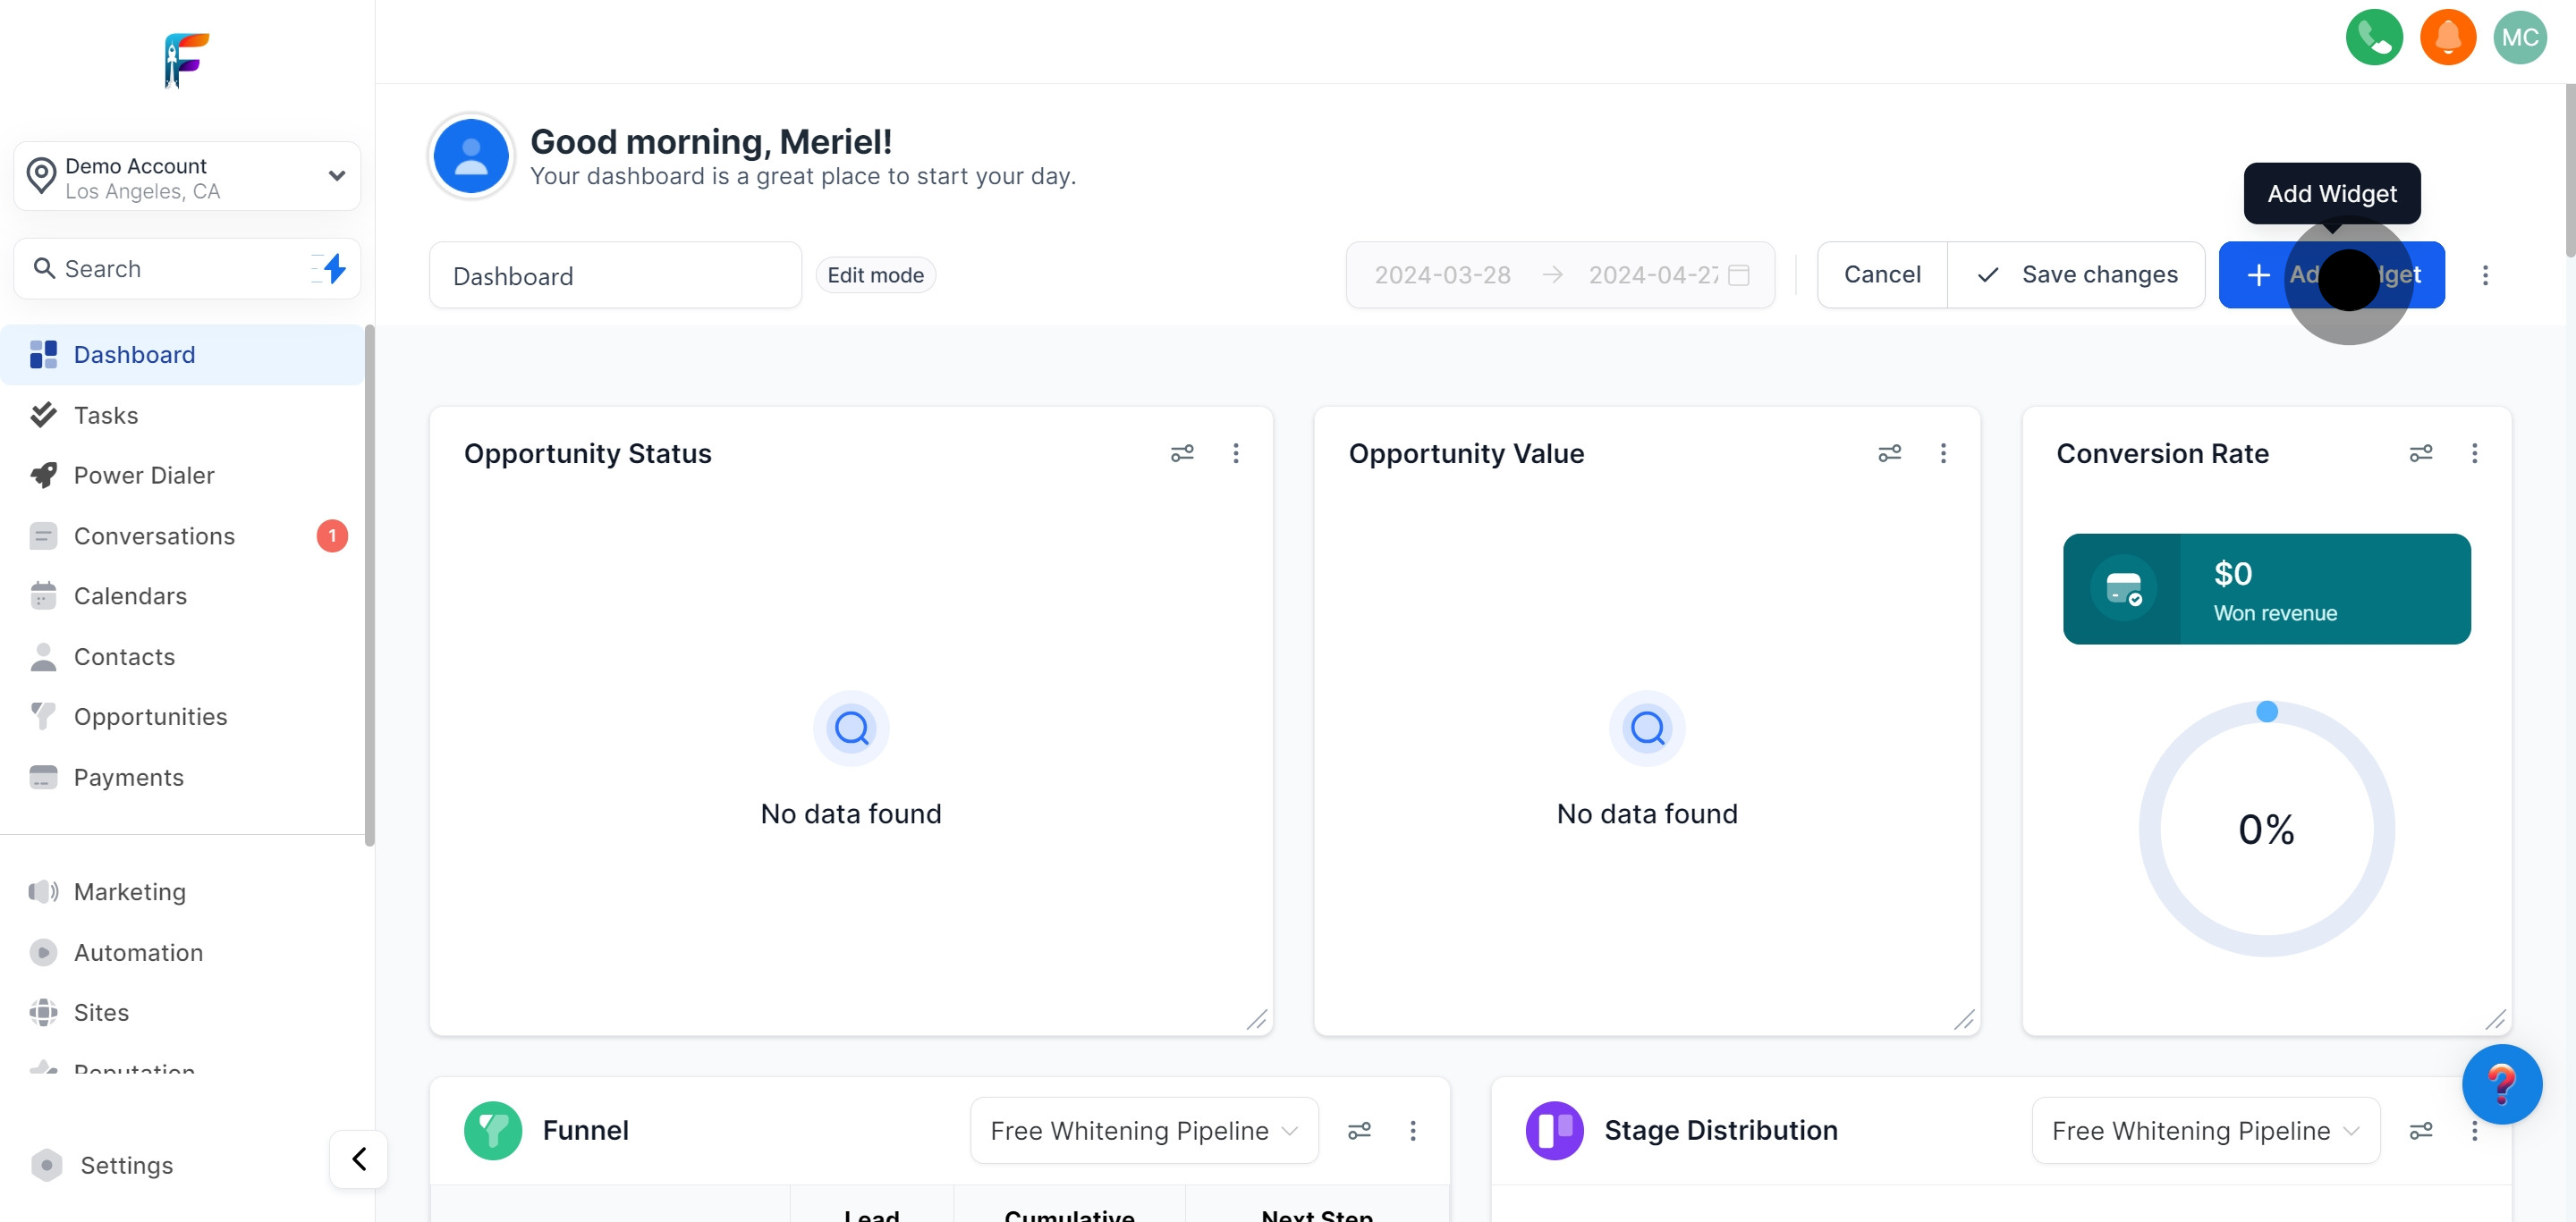This screenshot has height=1222, width=2576.
Task: Click the Funnel widget filter settings icon
Action: point(1359,1130)
